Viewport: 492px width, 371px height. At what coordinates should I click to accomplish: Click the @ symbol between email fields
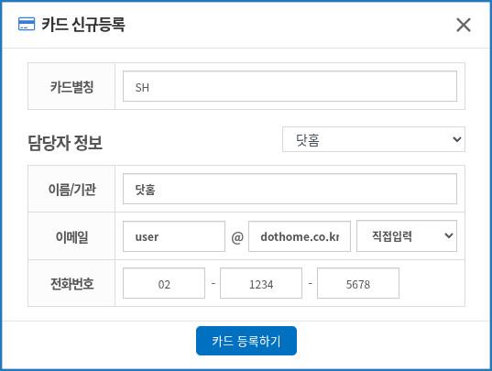(x=237, y=237)
